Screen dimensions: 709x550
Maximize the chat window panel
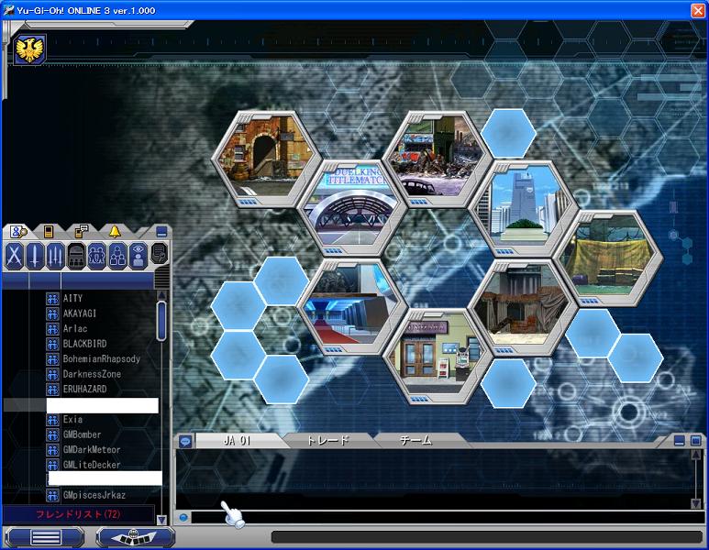coord(696,441)
